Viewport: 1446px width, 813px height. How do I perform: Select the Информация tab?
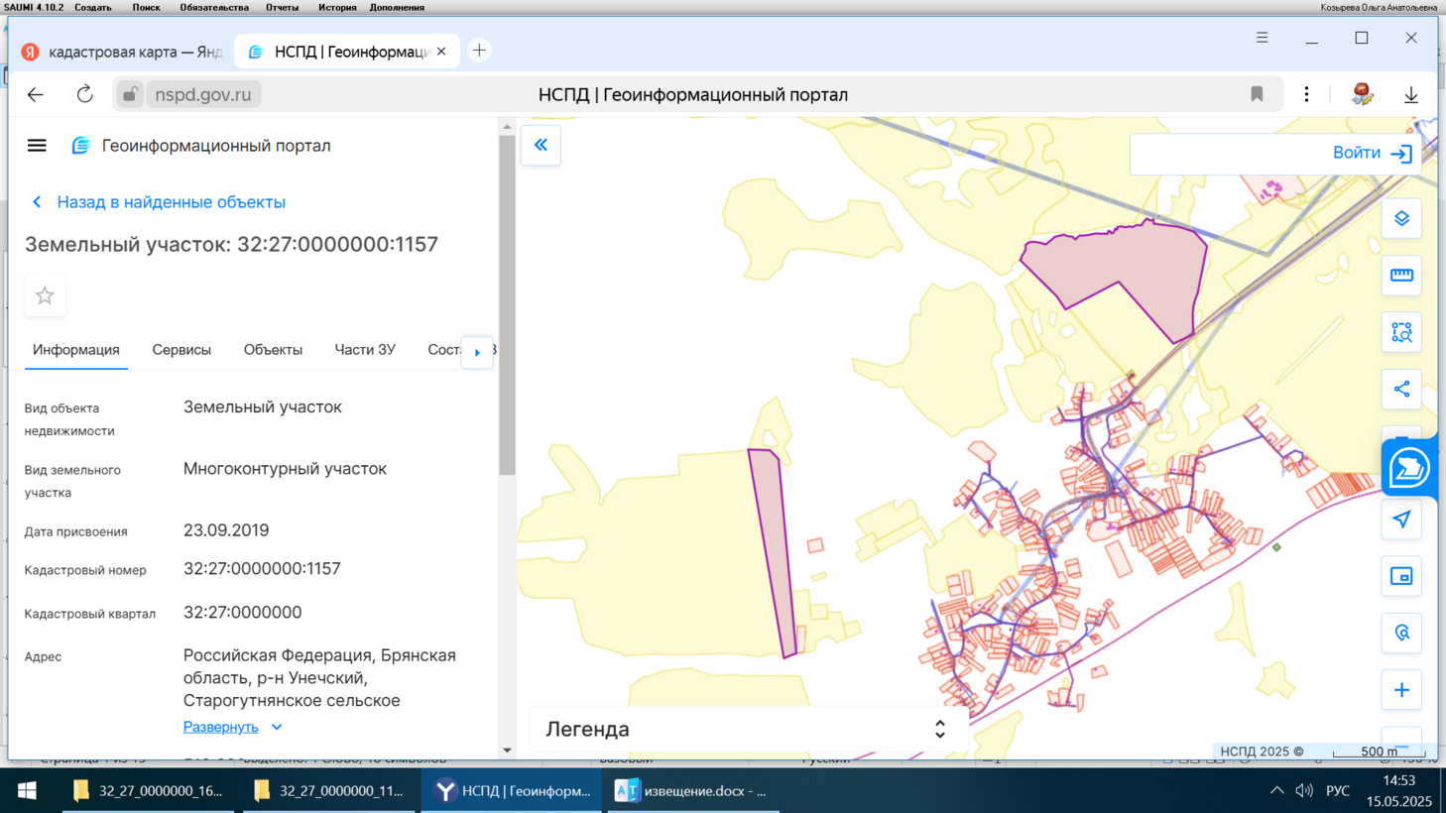click(76, 350)
